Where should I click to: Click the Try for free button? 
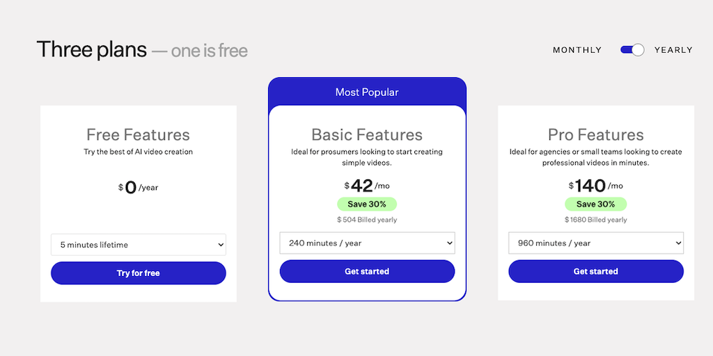(139, 273)
